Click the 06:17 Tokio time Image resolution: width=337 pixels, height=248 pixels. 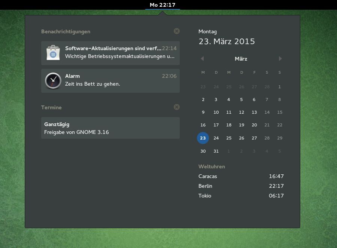[276, 196]
